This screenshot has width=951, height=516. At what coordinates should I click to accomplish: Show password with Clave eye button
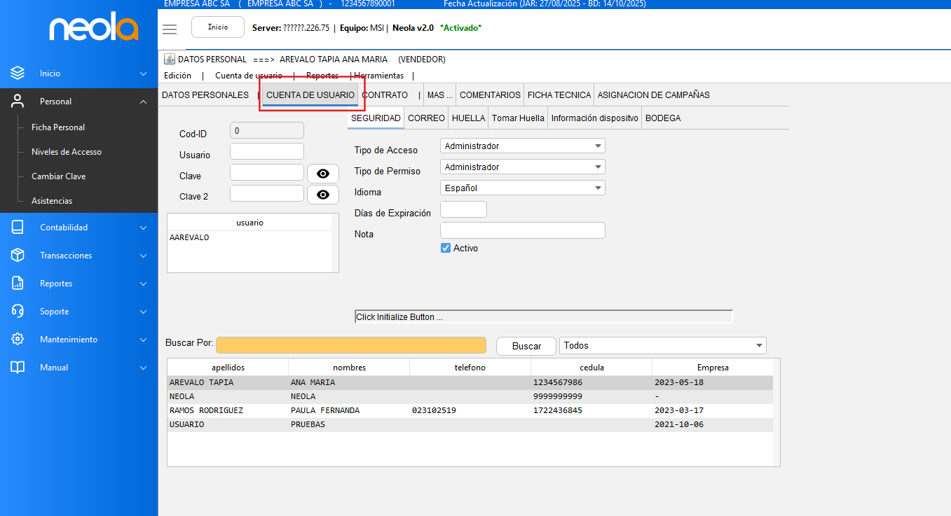click(322, 174)
